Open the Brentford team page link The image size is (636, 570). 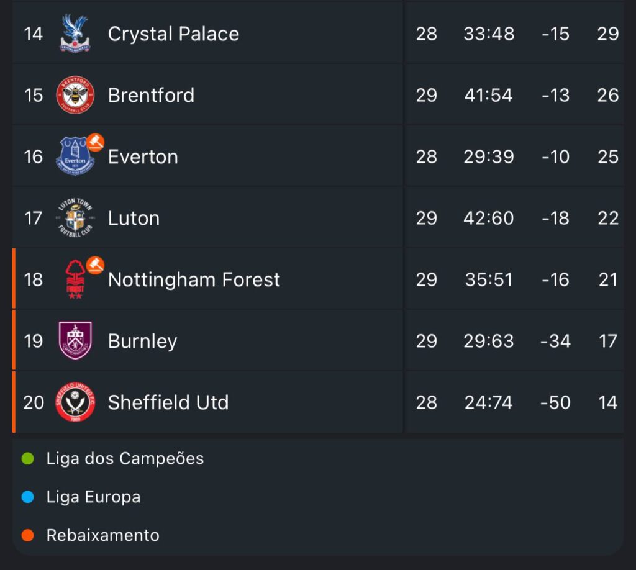[x=151, y=95]
